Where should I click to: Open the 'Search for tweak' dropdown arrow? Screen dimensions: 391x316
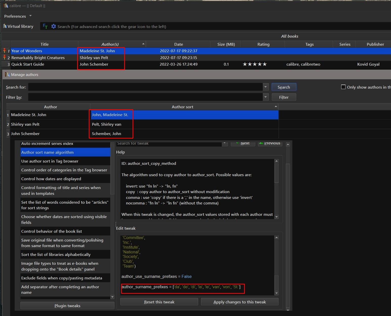[224, 143]
